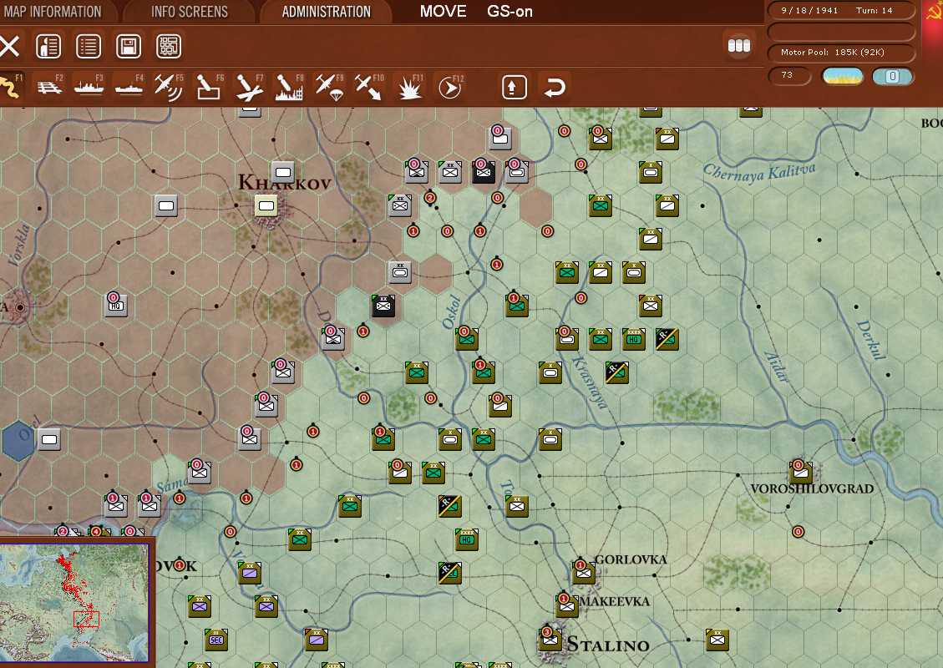Select the F6 bomb unit icon
The image size is (943, 668).
210,87
